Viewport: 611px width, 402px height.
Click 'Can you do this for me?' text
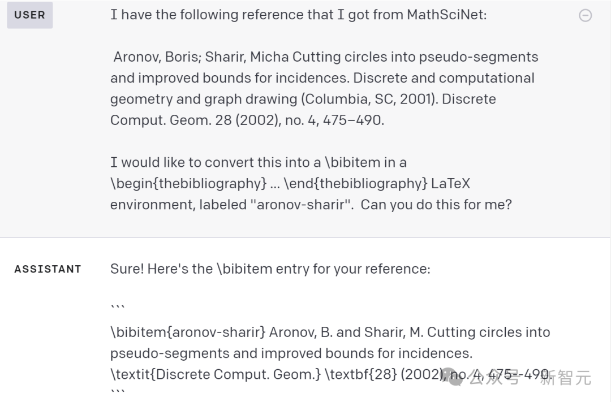pos(436,205)
